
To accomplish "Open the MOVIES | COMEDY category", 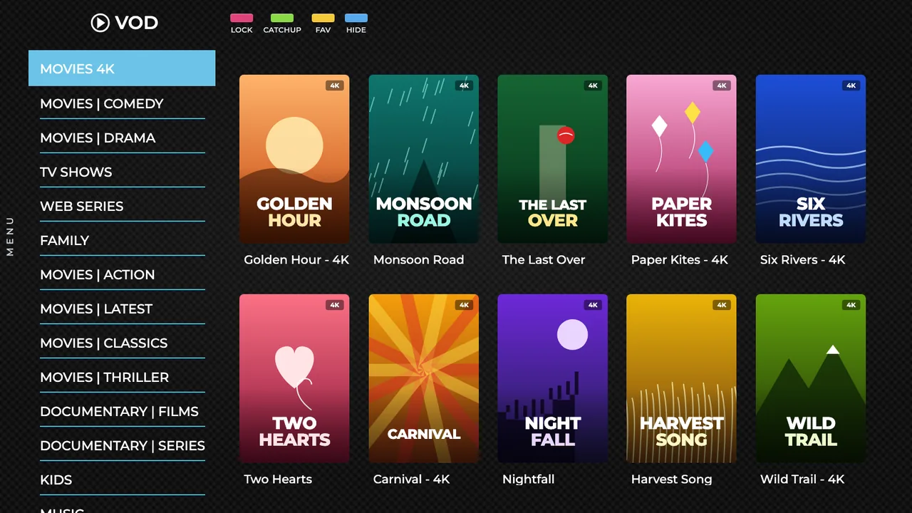I will (123, 103).
